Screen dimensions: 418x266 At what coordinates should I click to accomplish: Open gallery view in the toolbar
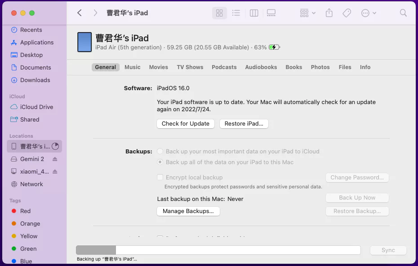[271, 13]
